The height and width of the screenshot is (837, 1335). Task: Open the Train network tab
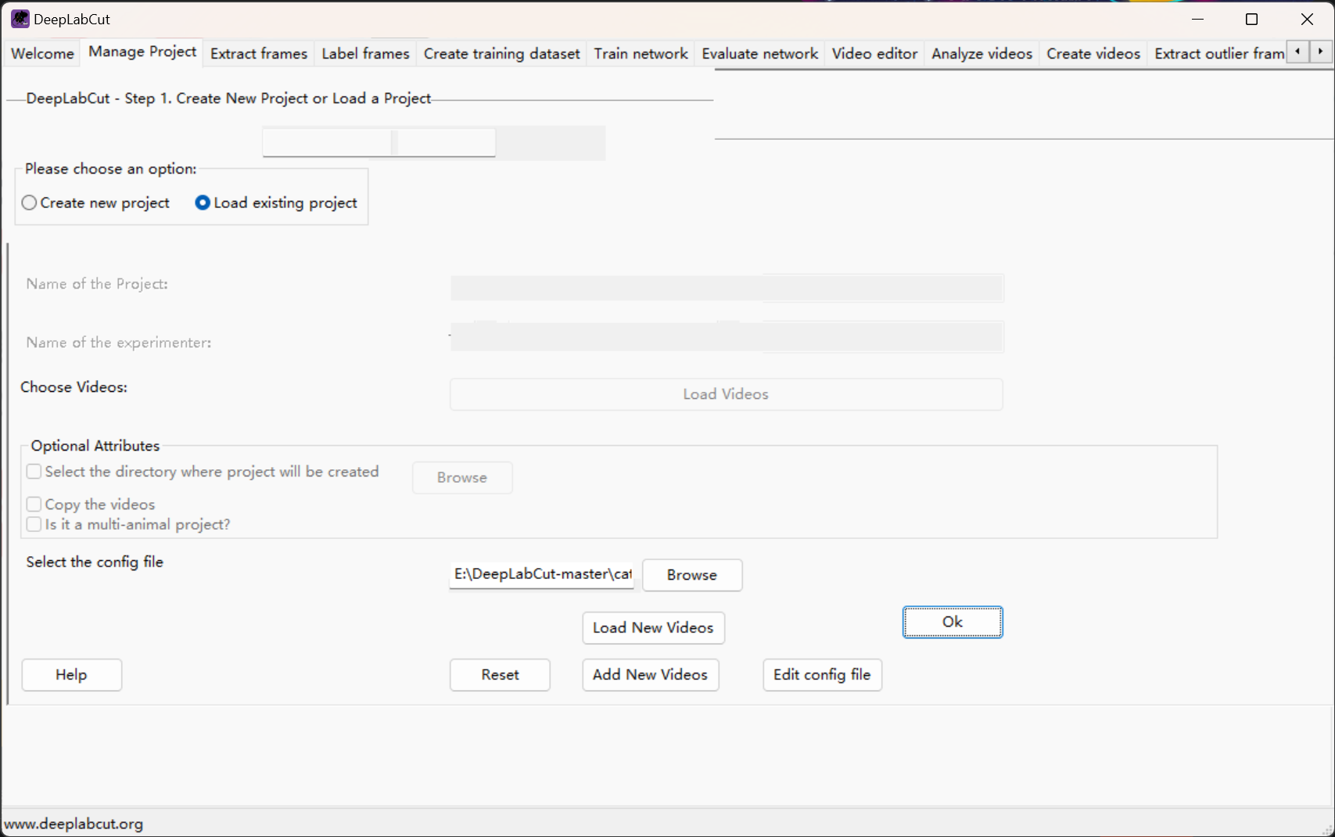point(641,53)
